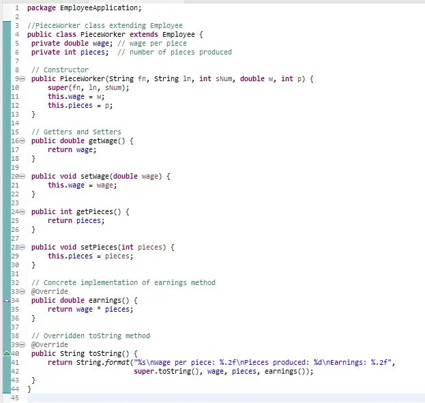Collapse the getPieces() method fold
Viewport: 425px width, 403px height.
click(22, 212)
